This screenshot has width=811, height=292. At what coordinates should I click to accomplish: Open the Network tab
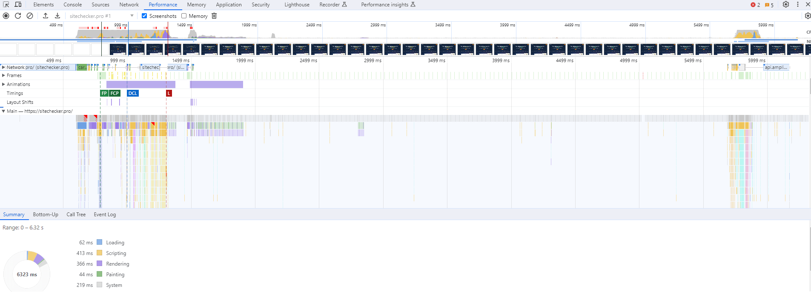(x=129, y=5)
